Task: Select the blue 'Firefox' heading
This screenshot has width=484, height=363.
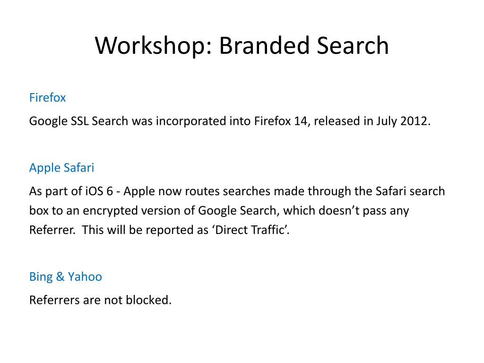Action: [48, 97]
